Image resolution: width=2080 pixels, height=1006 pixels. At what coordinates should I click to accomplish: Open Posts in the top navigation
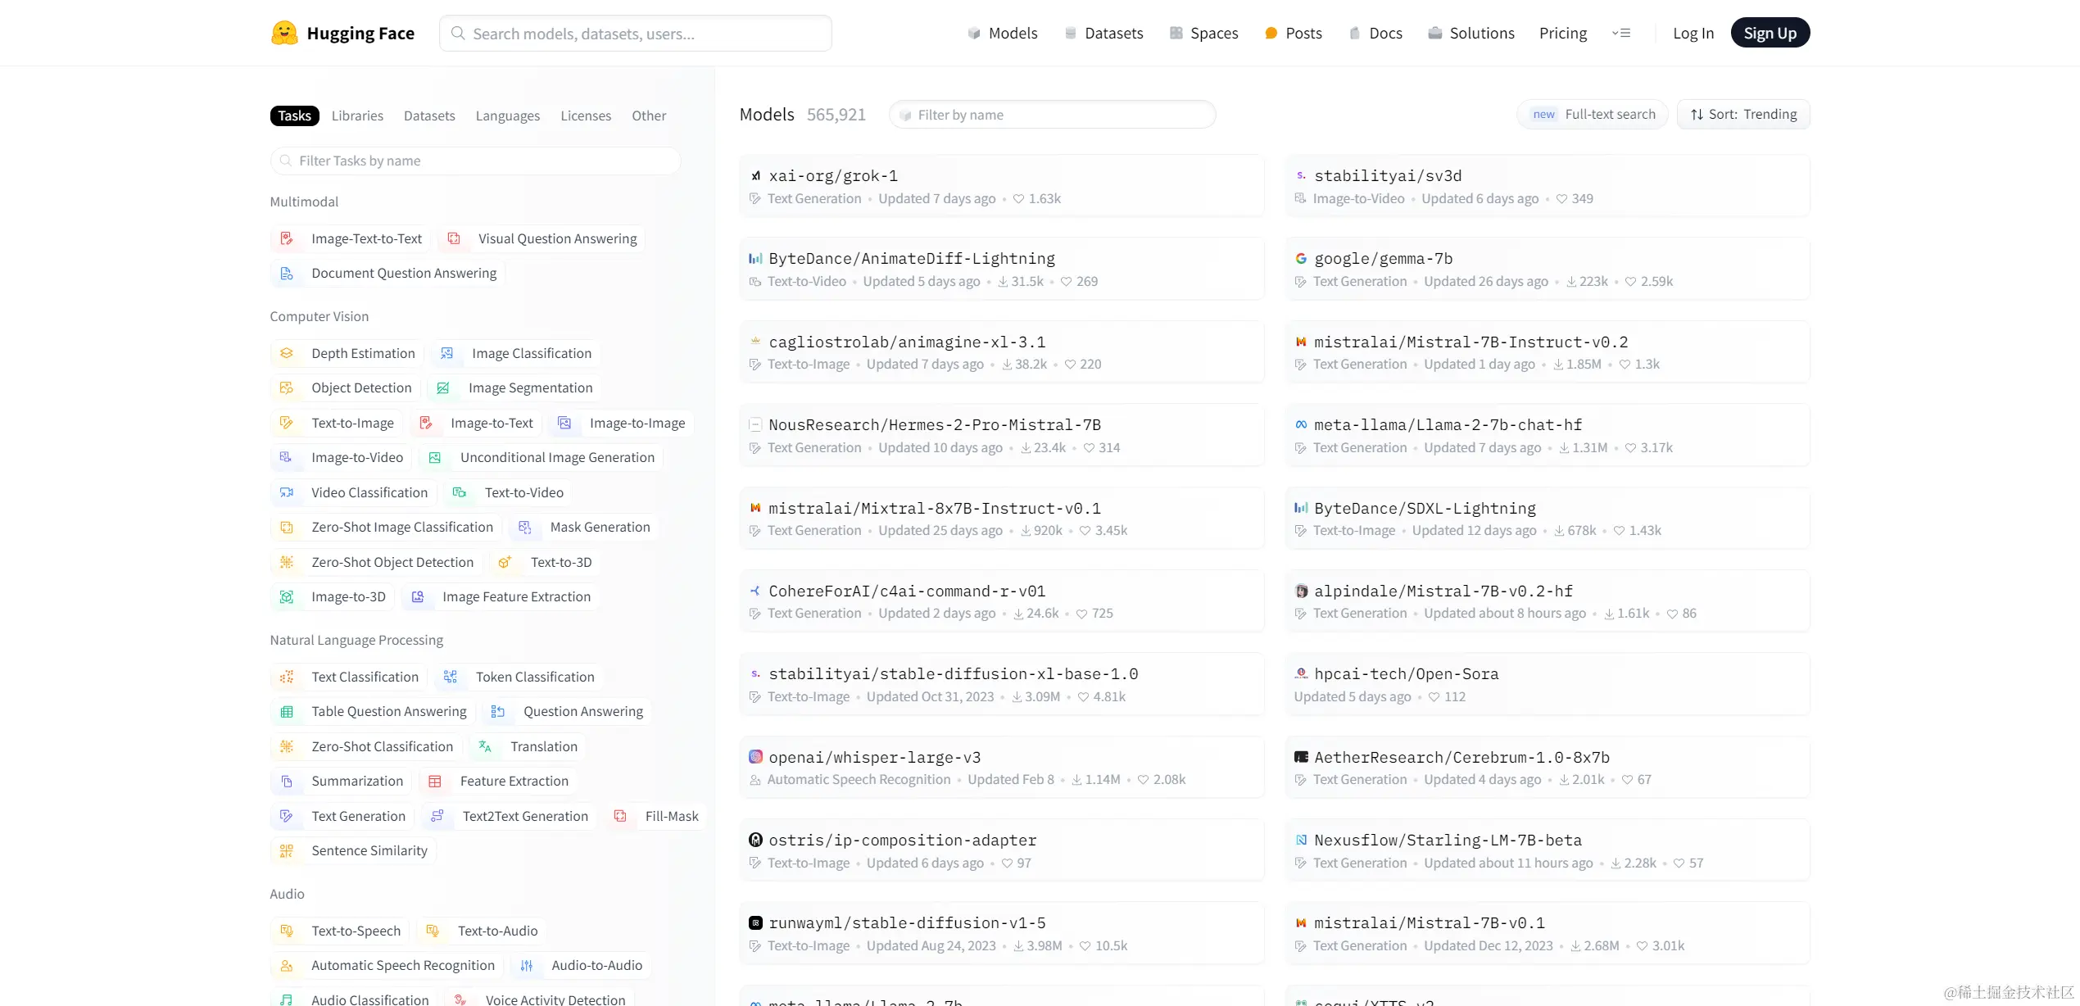pos(1294,33)
